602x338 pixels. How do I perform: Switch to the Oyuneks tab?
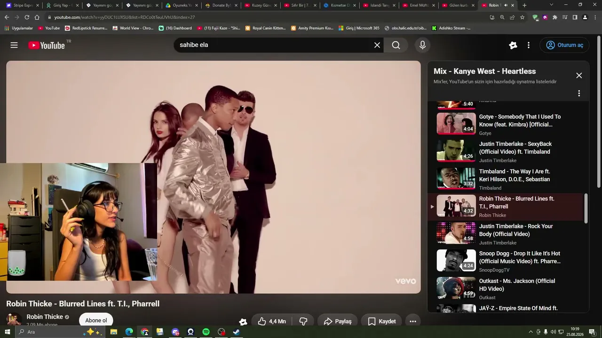[182, 5]
